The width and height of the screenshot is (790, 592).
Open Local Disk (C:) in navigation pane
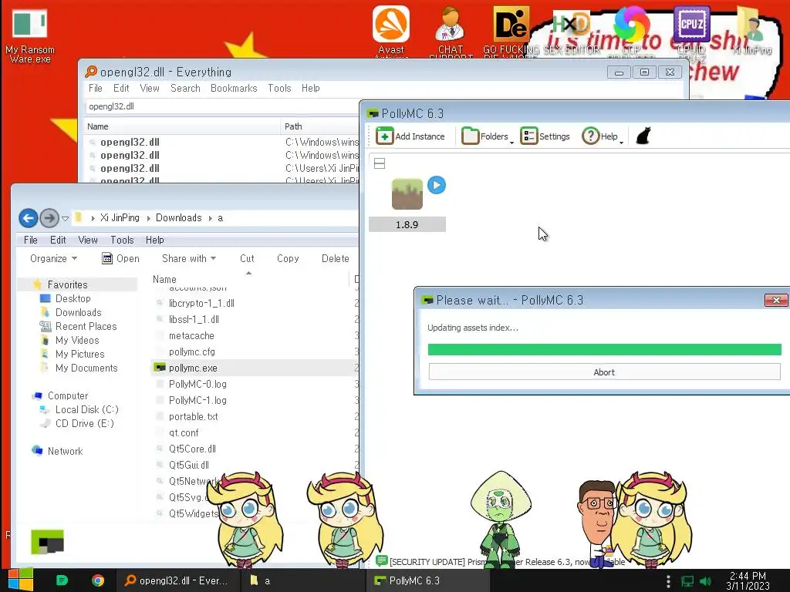86,410
